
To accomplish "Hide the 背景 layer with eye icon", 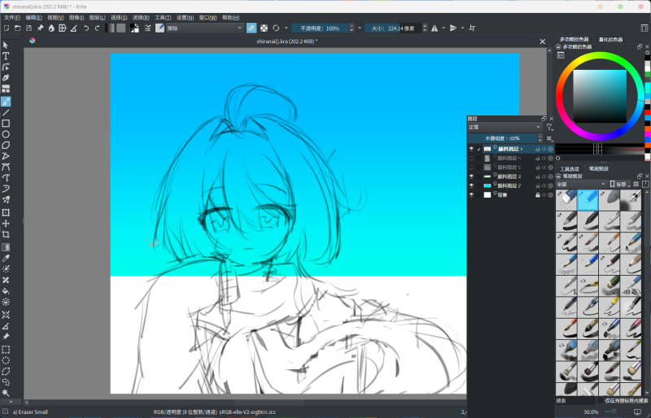I will pyautogui.click(x=471, y=194).
